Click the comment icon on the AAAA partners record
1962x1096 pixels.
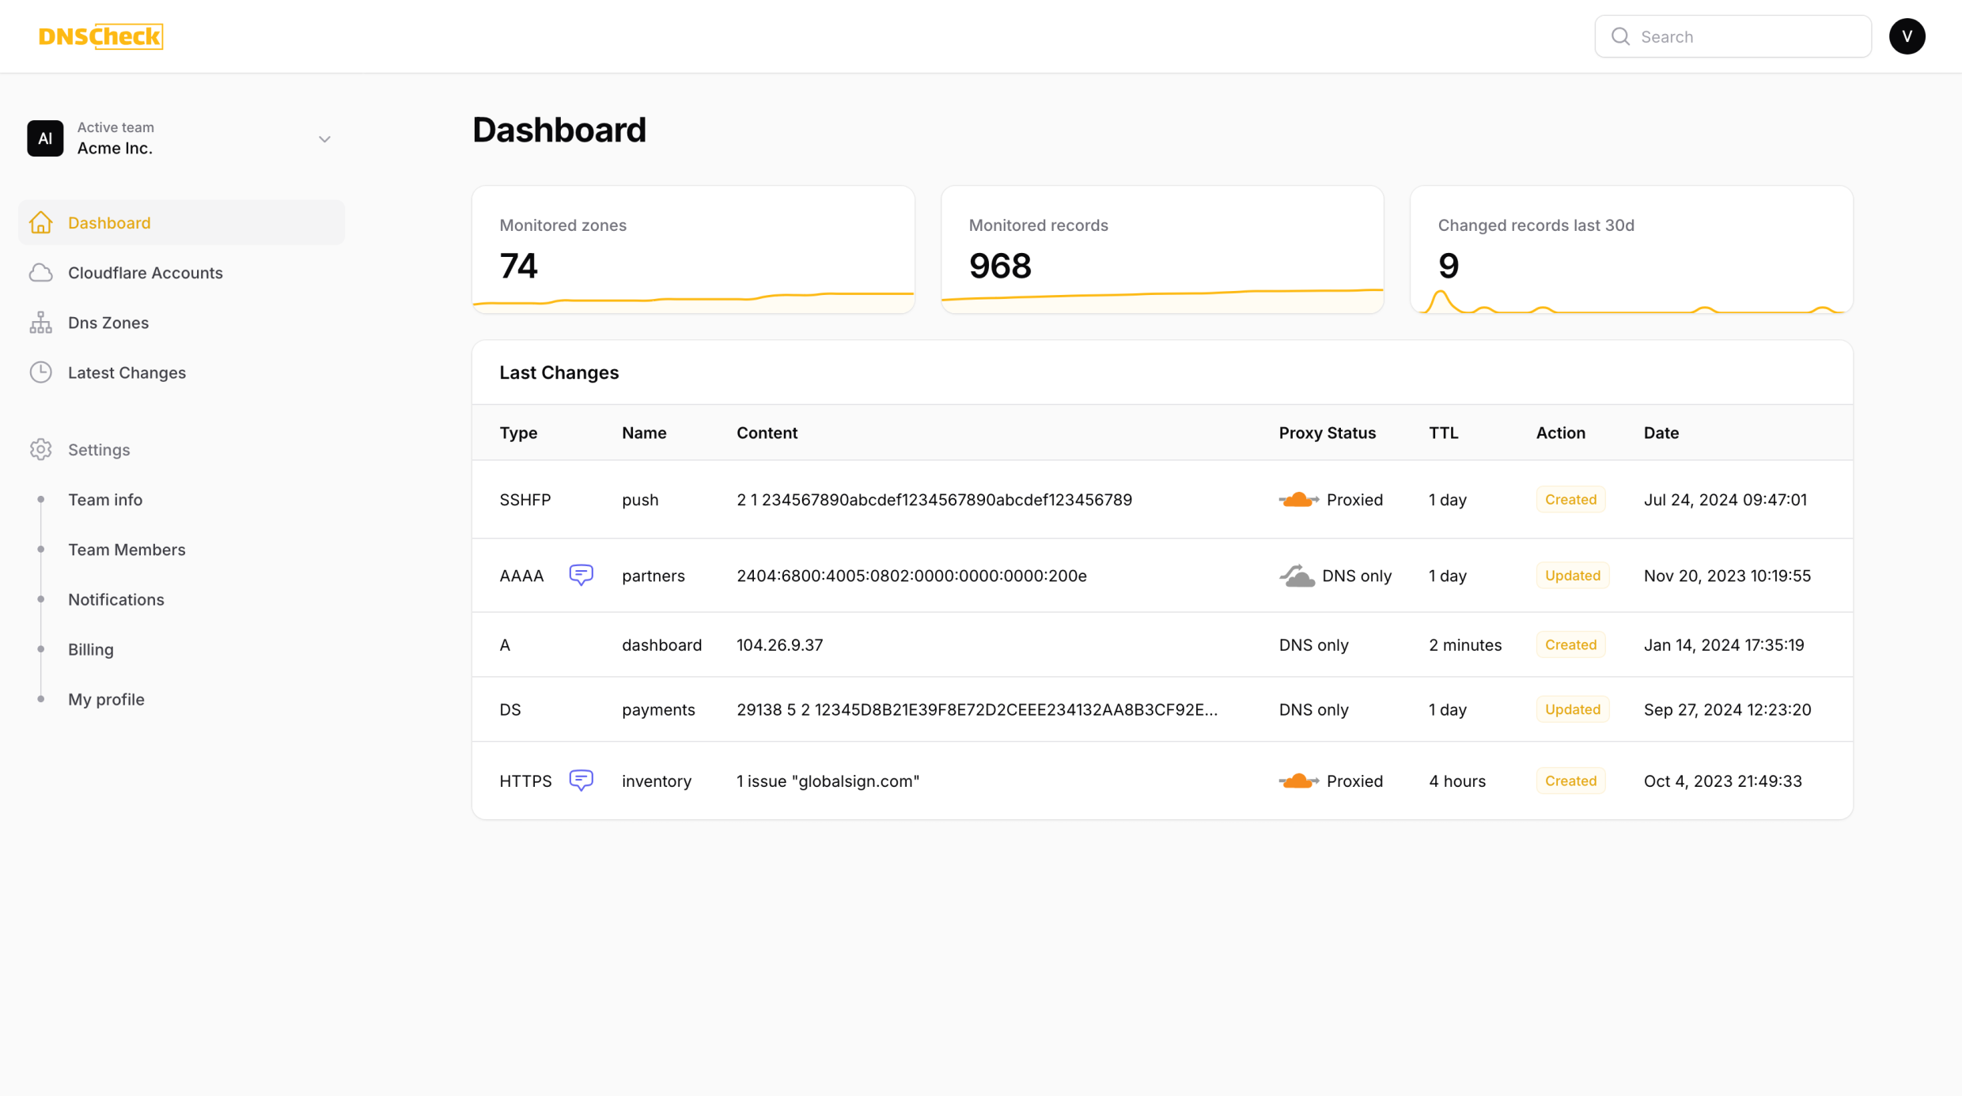581,575
